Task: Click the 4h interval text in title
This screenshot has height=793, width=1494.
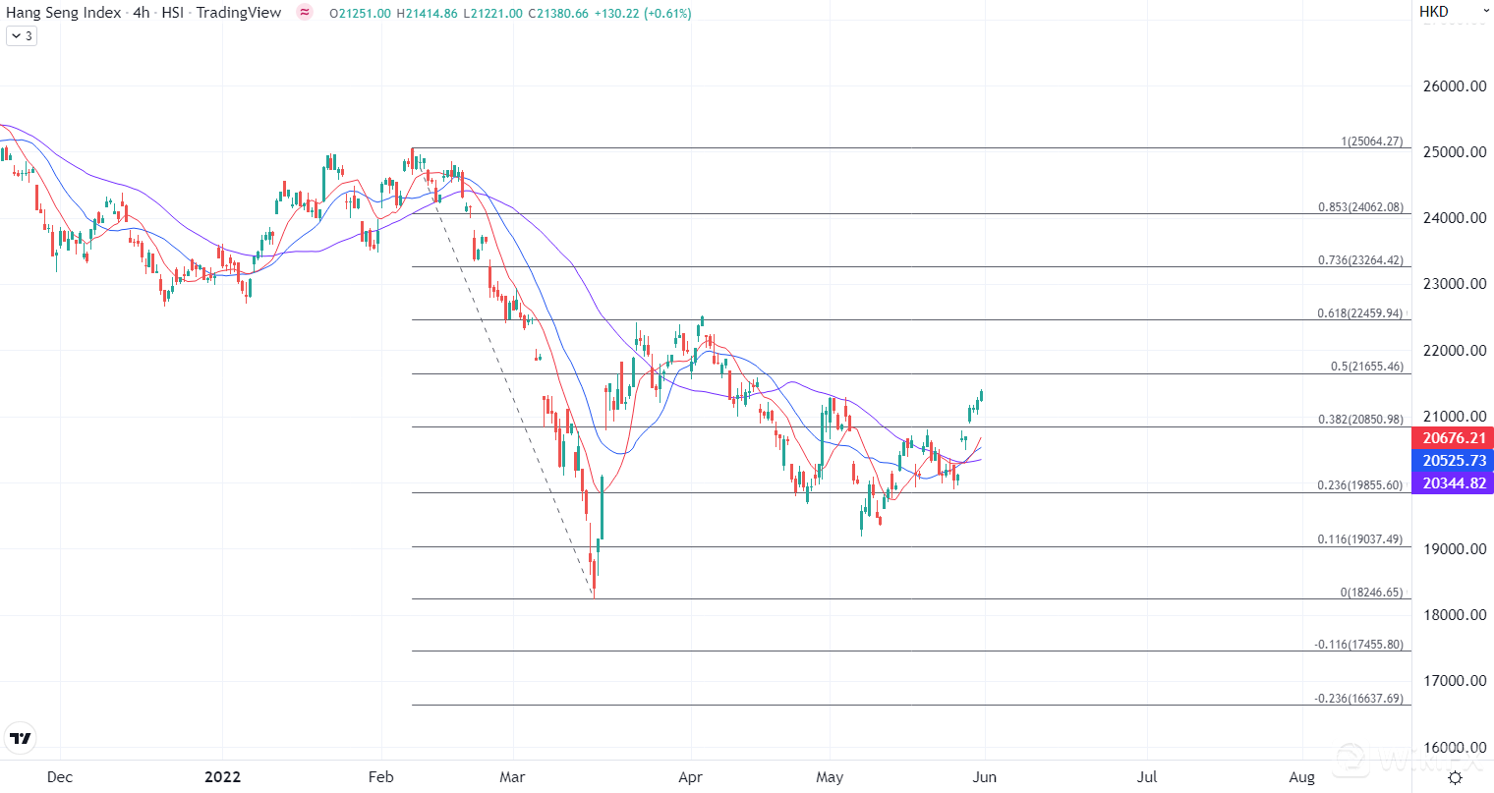Action: [142, 13]
